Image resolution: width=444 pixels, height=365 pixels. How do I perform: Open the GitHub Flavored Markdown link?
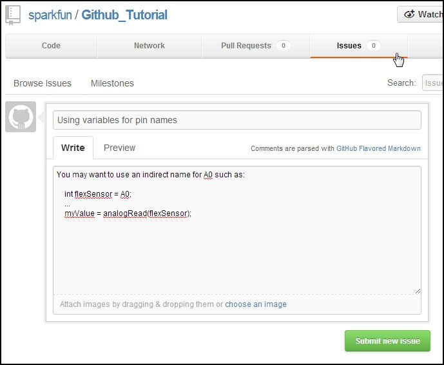click(378, 148)
